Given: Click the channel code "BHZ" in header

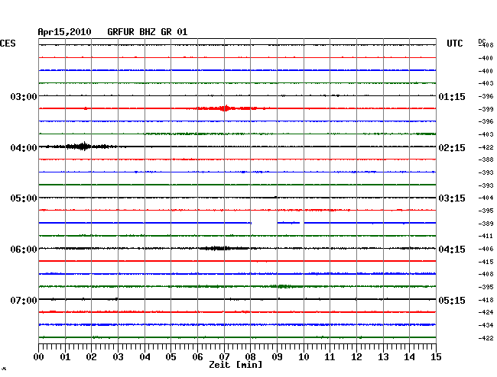Looking at the screenshot, I should point(148,32).
